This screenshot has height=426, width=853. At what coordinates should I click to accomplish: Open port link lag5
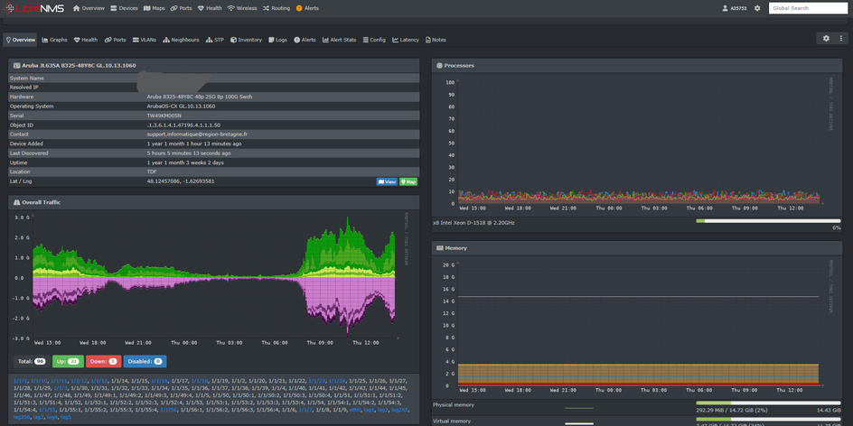[66, 417]
